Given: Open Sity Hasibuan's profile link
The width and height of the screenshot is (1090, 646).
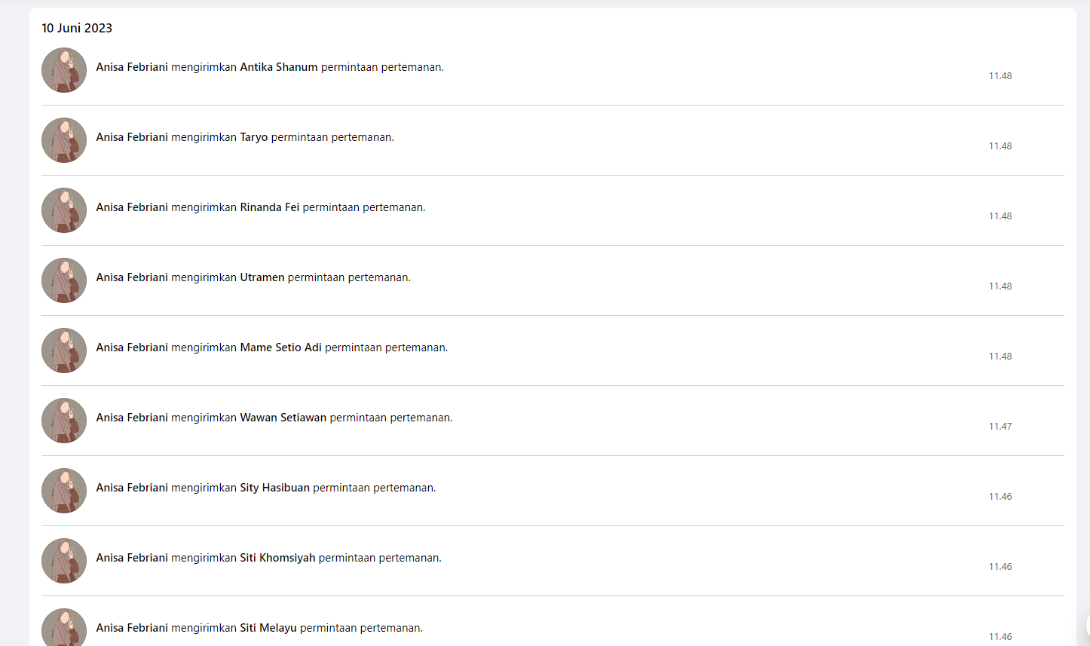Looking at the screenshot, I should (275, 488).
